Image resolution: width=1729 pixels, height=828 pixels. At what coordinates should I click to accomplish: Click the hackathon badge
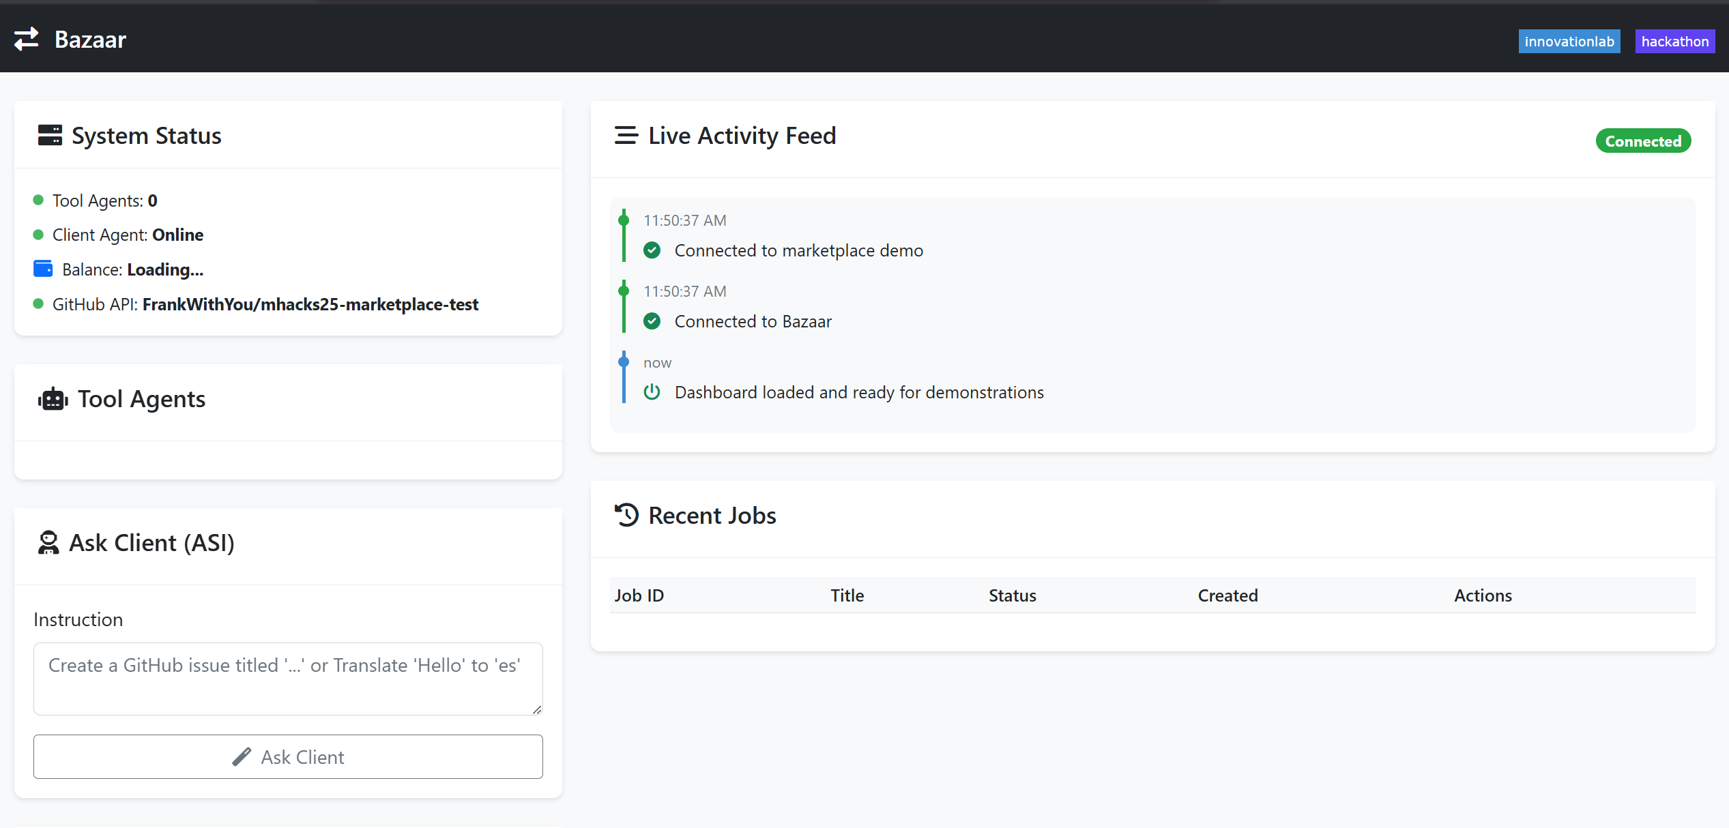(1674, 41)
